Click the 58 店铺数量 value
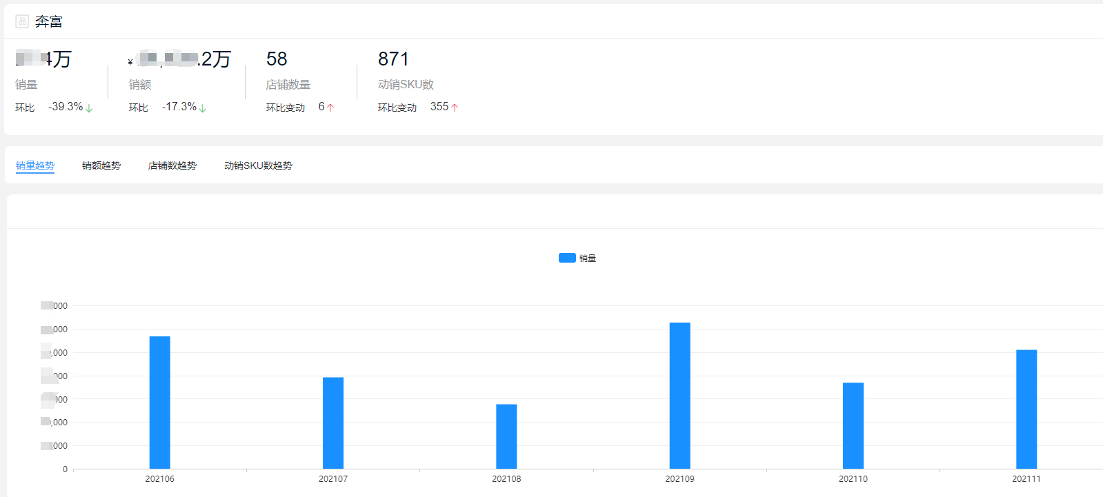 (x=277, y=59)
